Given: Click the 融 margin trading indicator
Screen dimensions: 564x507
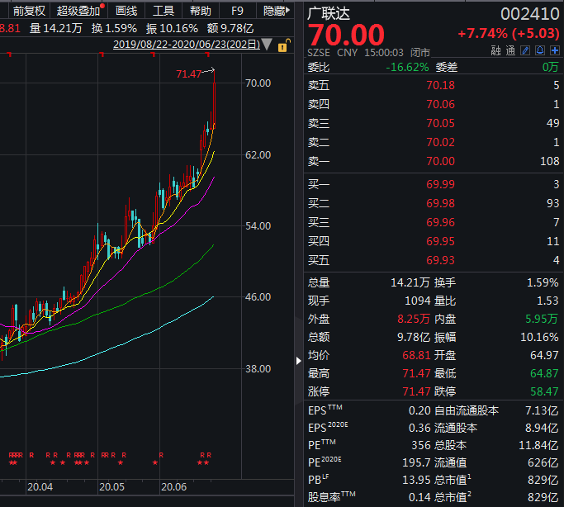Looking at the screenshot, I should point(495,50).
